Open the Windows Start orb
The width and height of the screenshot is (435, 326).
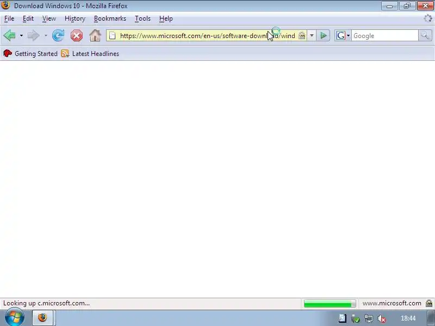[15, 318]
